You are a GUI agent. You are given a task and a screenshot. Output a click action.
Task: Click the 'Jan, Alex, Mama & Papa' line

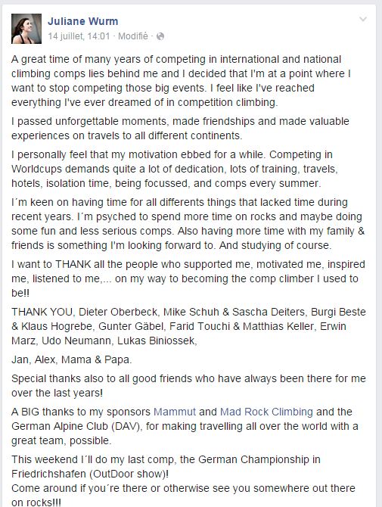71,359
